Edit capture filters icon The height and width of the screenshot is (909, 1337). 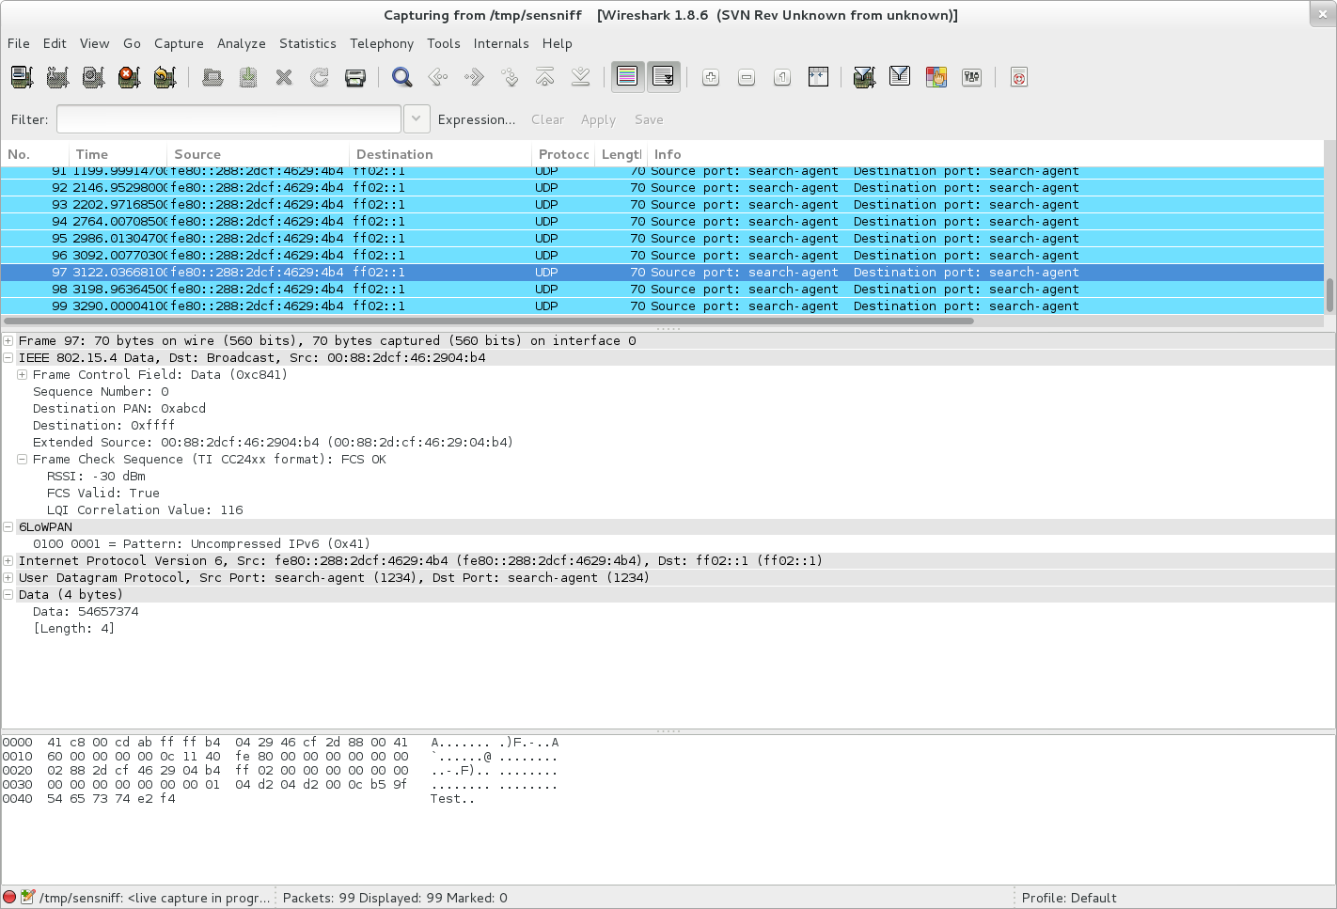(864, 77)
